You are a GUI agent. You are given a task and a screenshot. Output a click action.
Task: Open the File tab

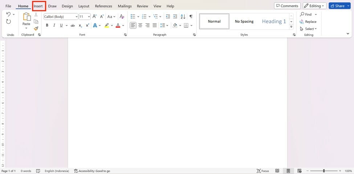(8, 6)
